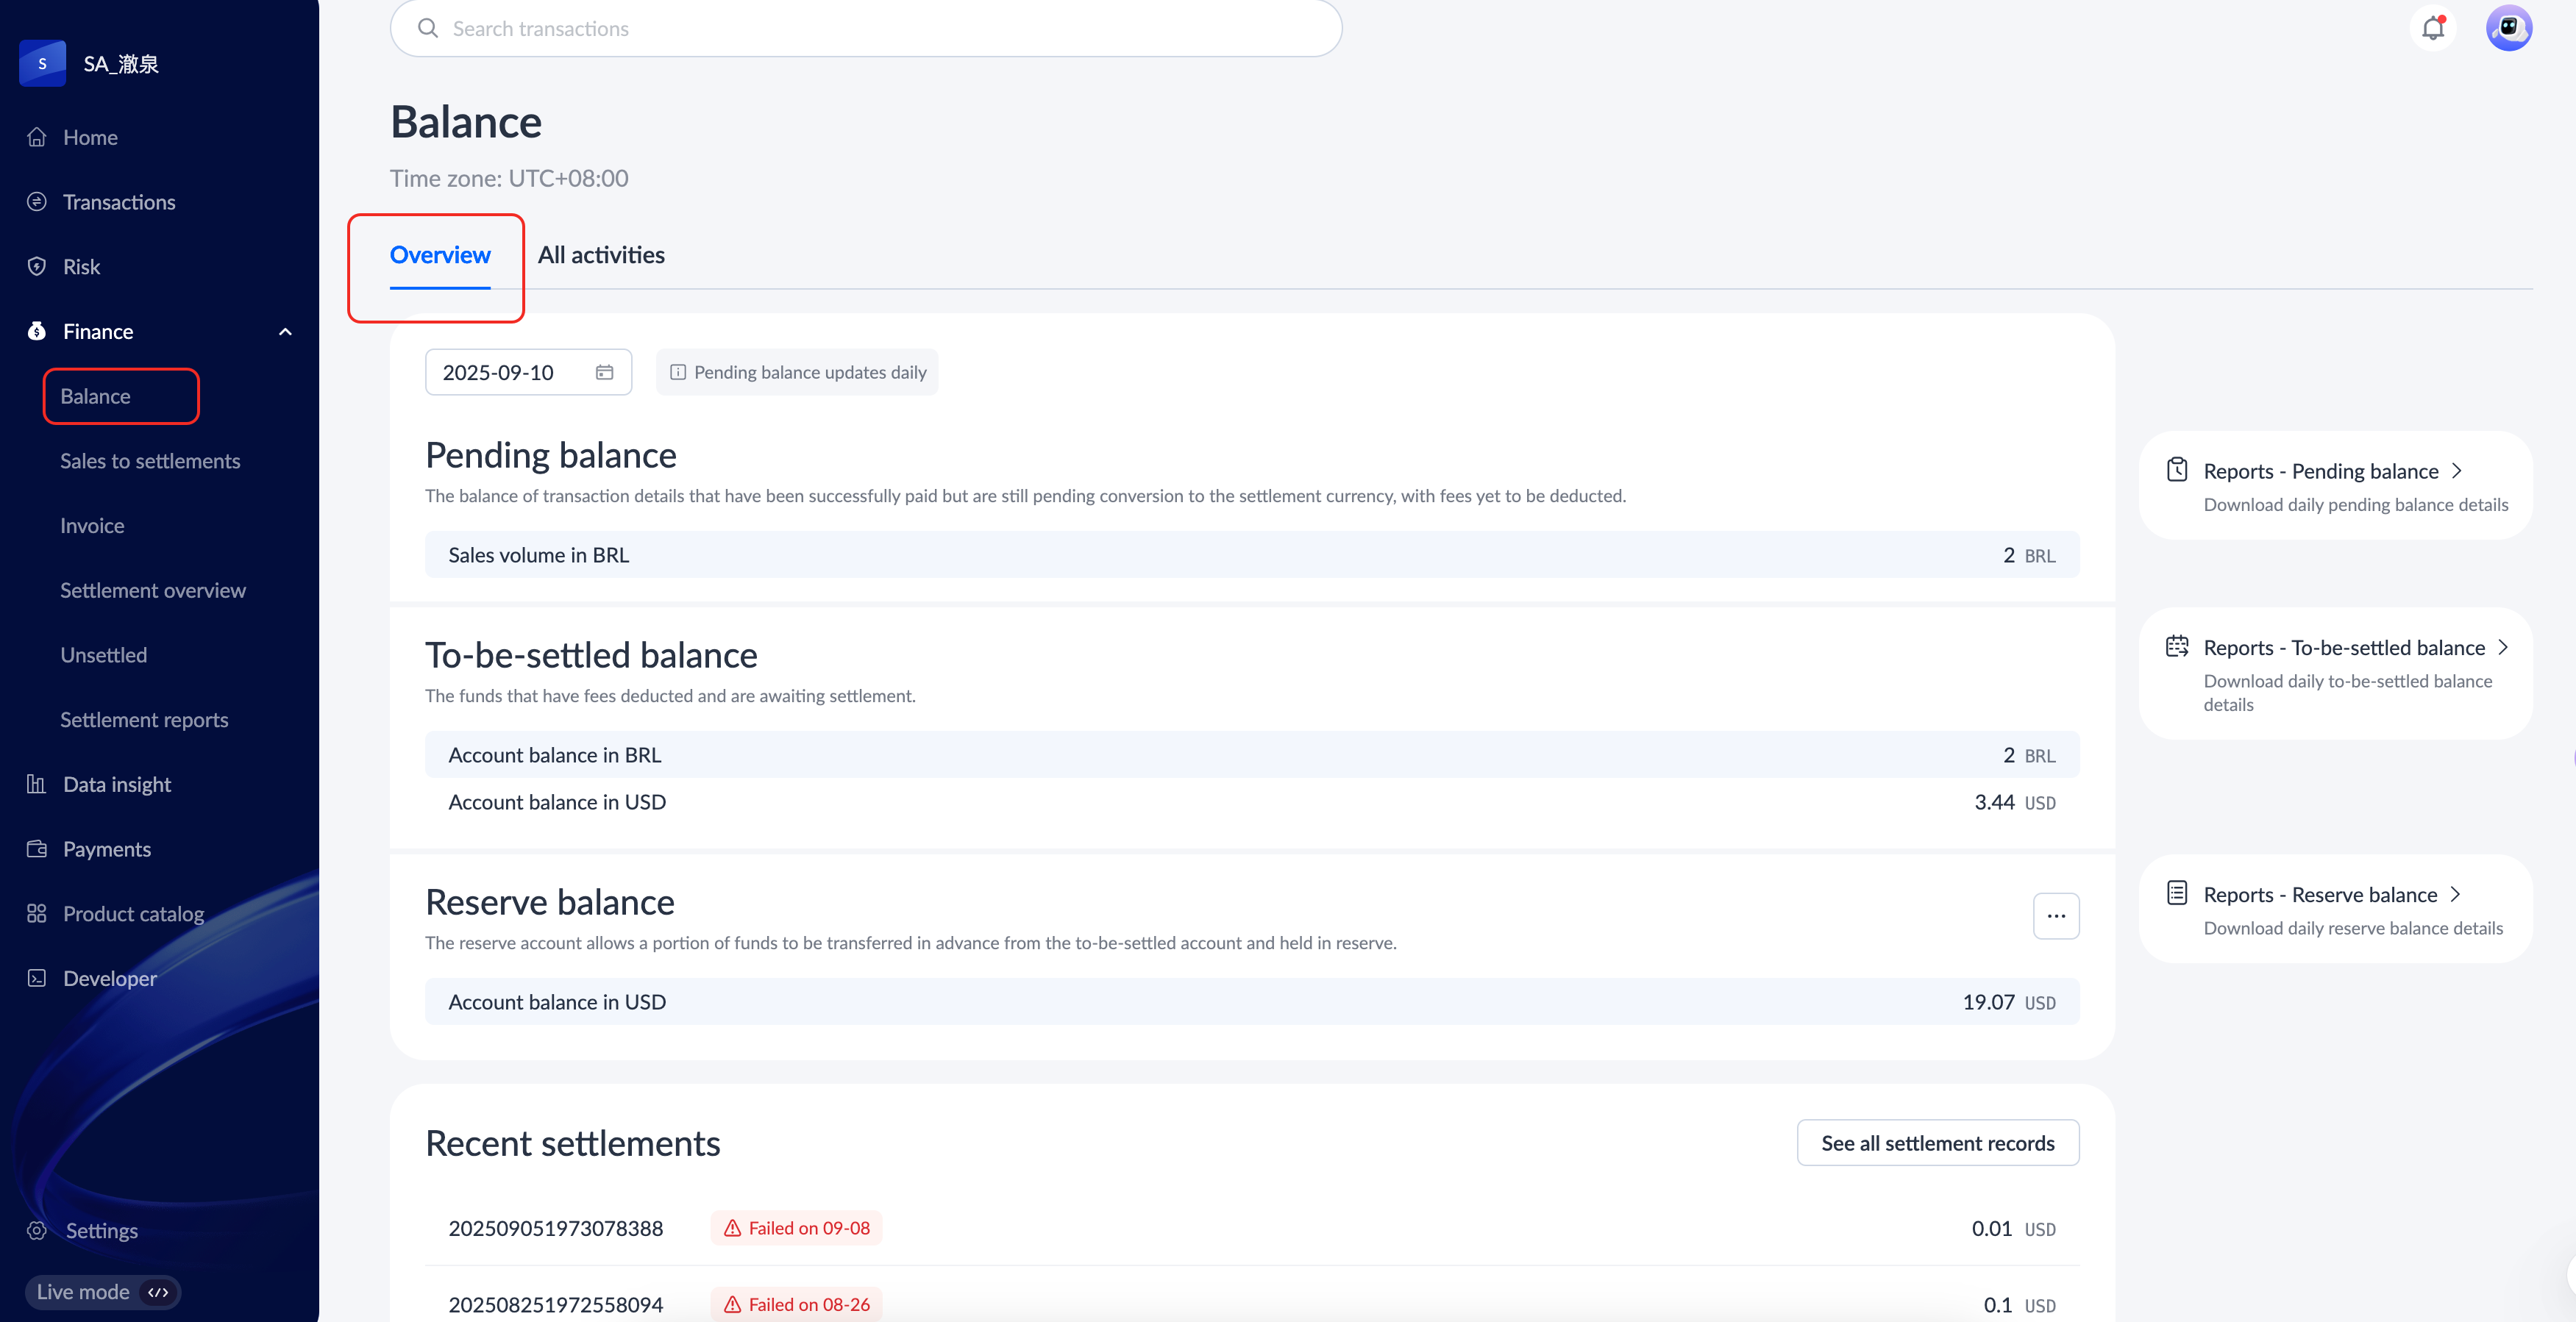Open Reports - Pending balance arrow
2576x1322 pixels.
(2457, 471)
